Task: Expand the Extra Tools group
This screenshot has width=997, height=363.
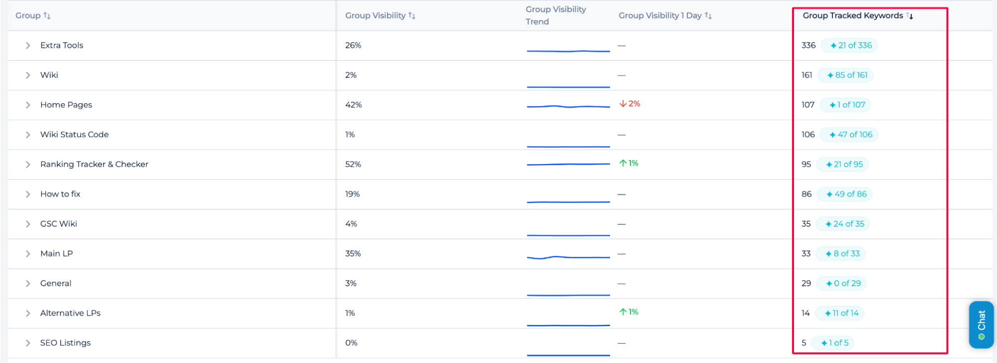Action: pyautogui.click(x=28, y=45)
